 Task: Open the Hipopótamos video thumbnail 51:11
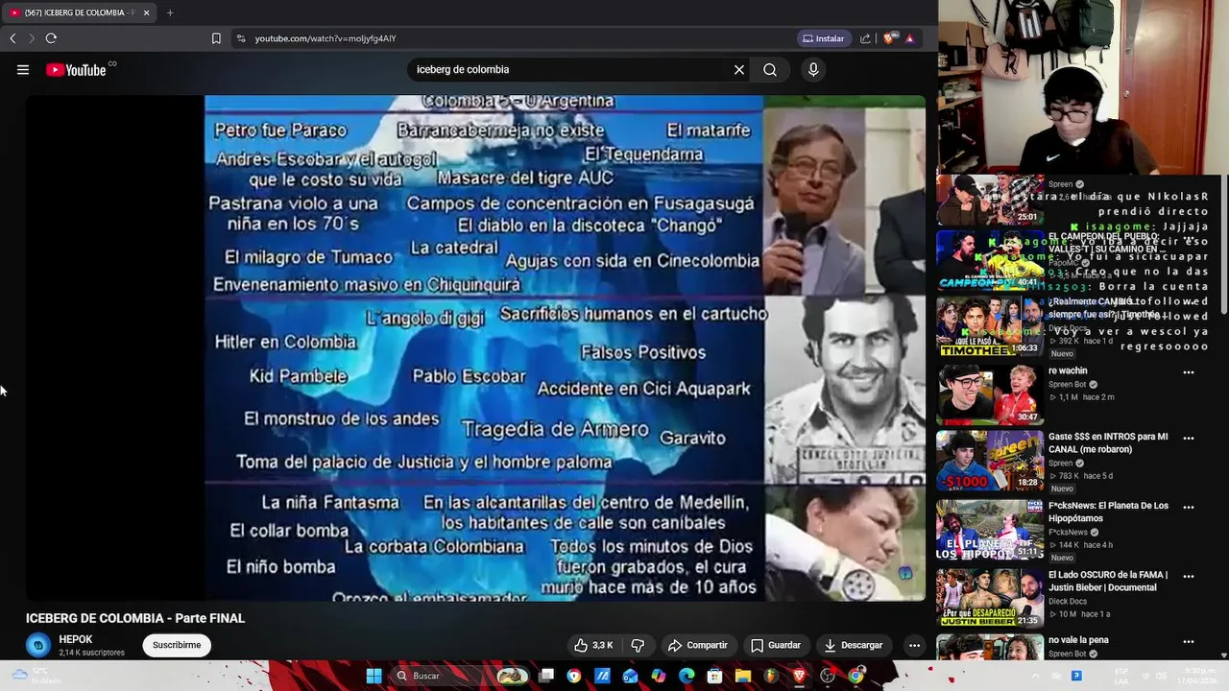pyautogui.click(x=990, y=529)
